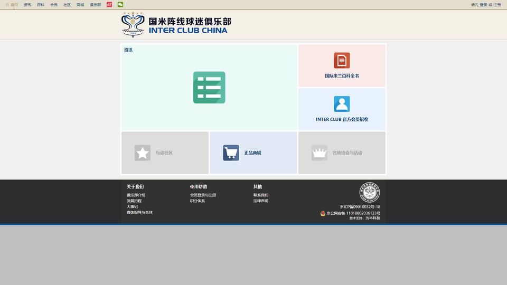The height and width of the screenshot is (285, 507).
Task: Open the WeChat icon in top navigation
Action: tap(120, 5)
